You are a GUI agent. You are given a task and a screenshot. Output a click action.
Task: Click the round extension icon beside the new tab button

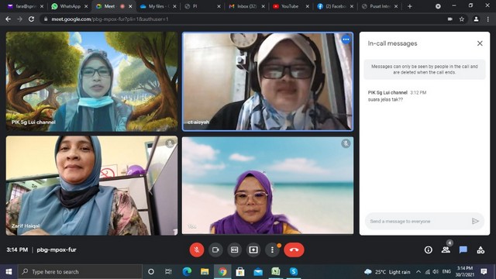(x=438, y=6)
